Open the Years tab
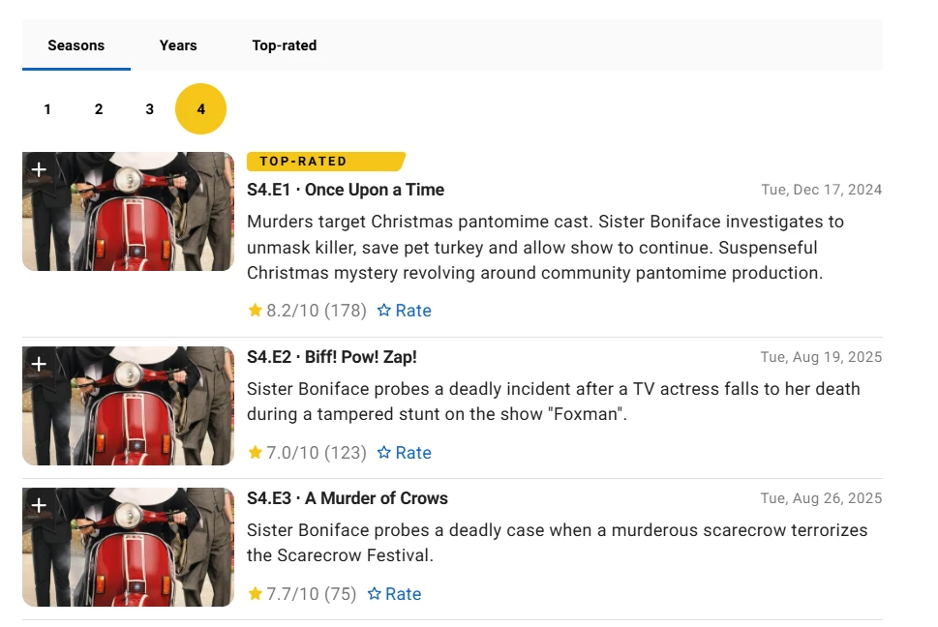938x627 pixels. [x=178, y=45]
